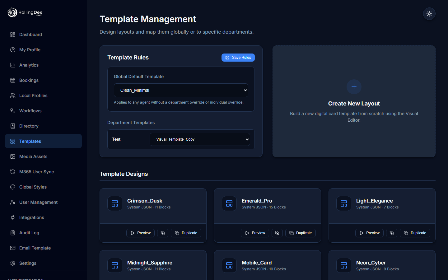This screenshot has width=448, height=280.
Task: Open User Management
Action: 43,202
